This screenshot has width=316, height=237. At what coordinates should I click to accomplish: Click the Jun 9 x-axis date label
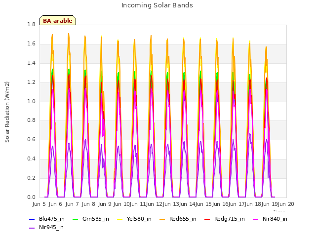105,204
